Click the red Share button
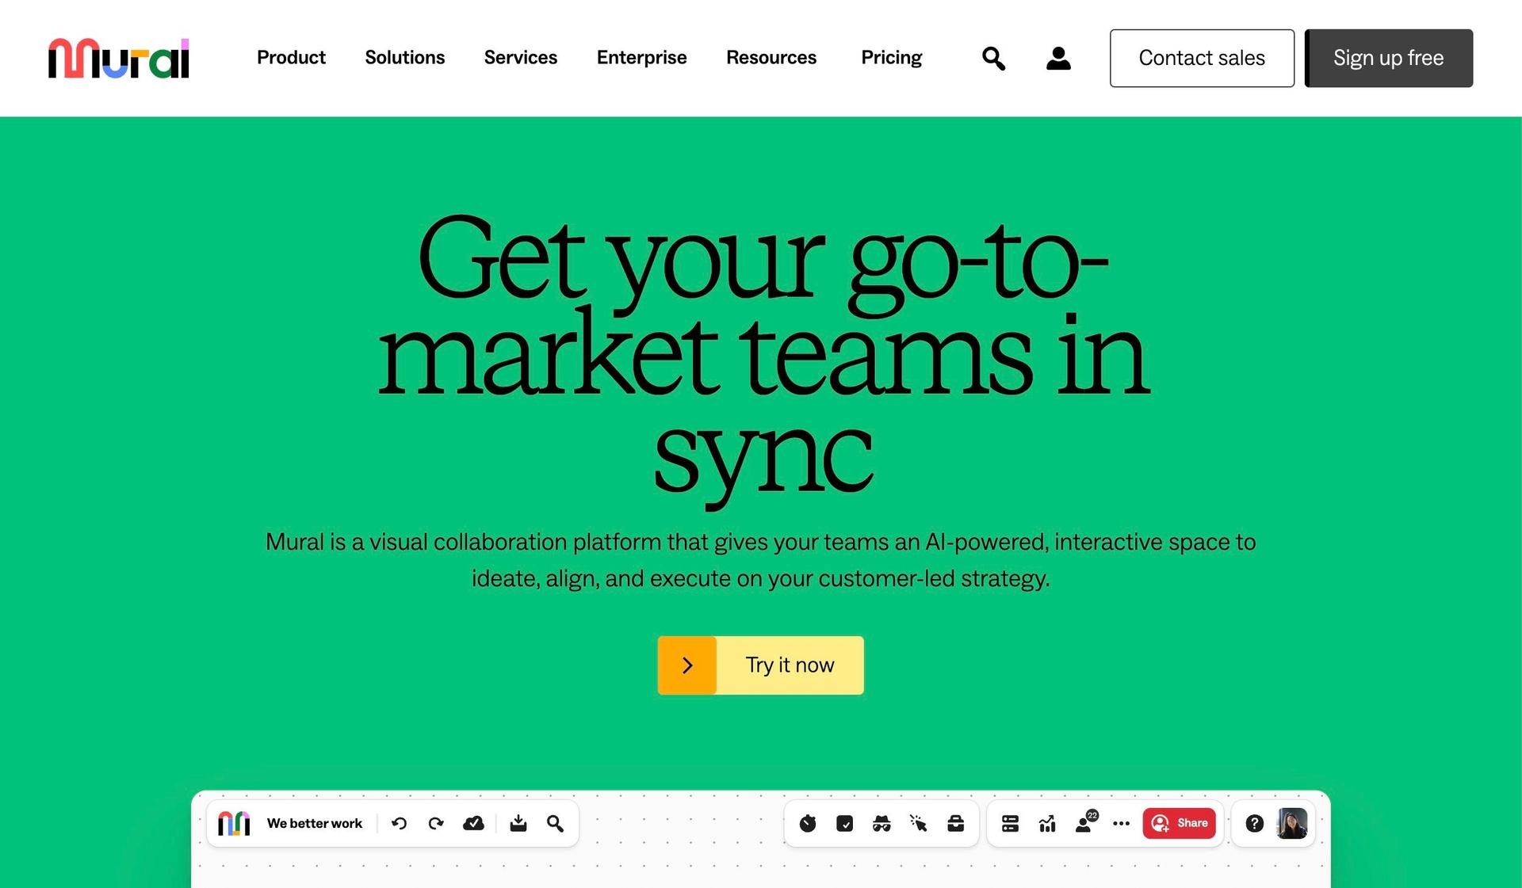The image size is (1522, 888). point(1179,824)
